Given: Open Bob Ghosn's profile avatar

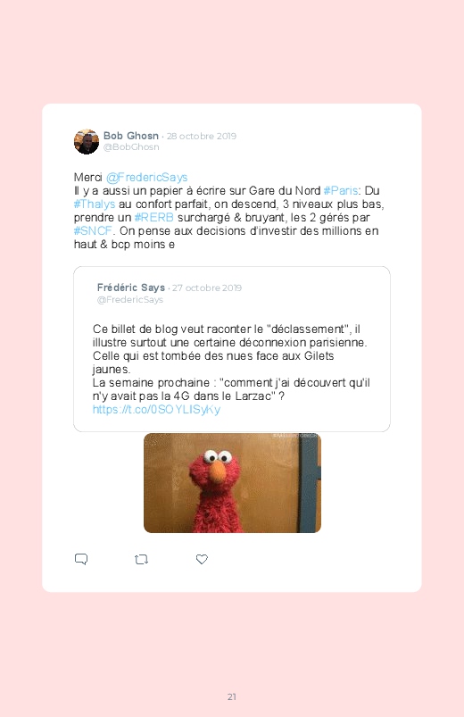Looking at the screenshot, I should pos(87,142).
